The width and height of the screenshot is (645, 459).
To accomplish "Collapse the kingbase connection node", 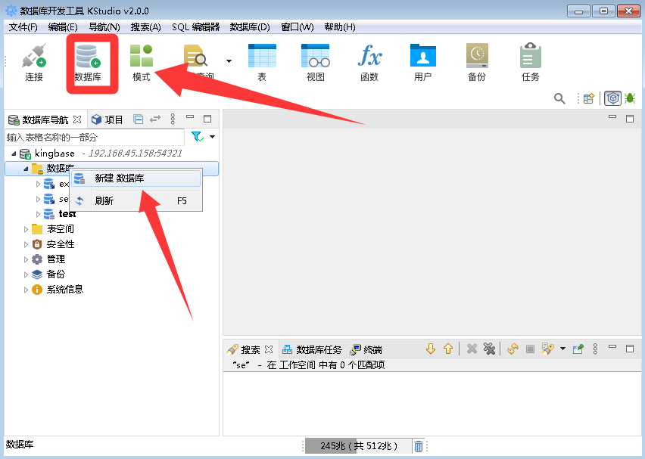I will [14, 154].
